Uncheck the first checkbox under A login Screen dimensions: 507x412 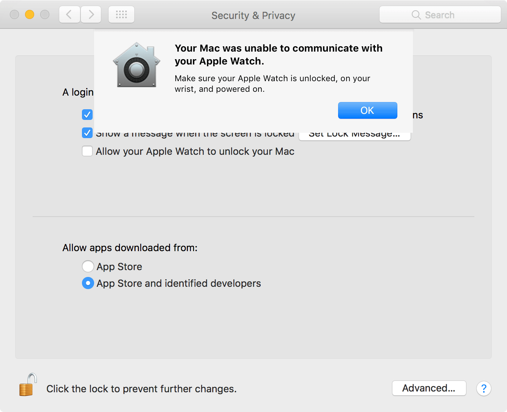[x=87, y=115]
